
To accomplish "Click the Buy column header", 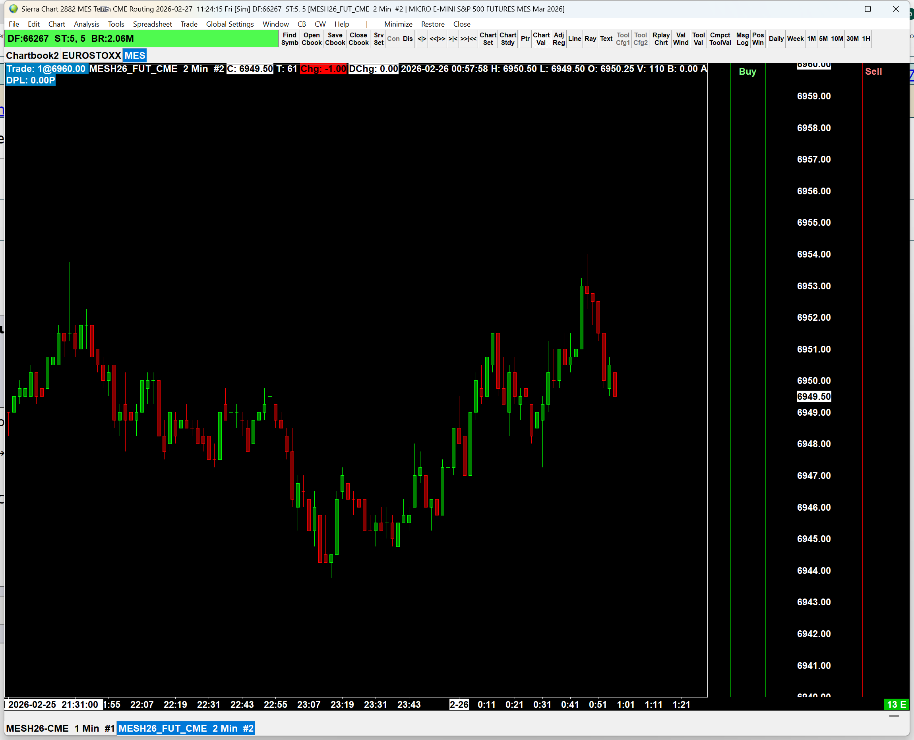I will (x=747, y=72).
